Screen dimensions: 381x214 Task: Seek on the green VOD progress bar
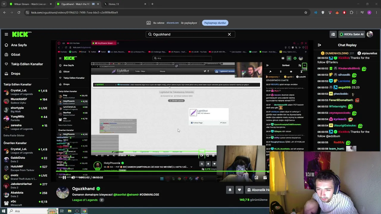[163, 171]
